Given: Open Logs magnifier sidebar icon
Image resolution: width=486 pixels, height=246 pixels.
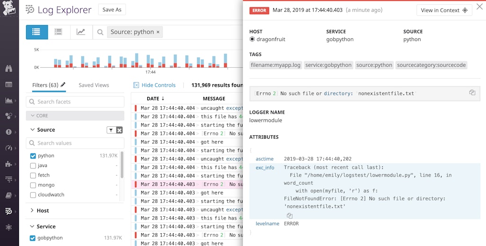Looking at the screenshot, I should pyautogui.click(x=9, y=211).
